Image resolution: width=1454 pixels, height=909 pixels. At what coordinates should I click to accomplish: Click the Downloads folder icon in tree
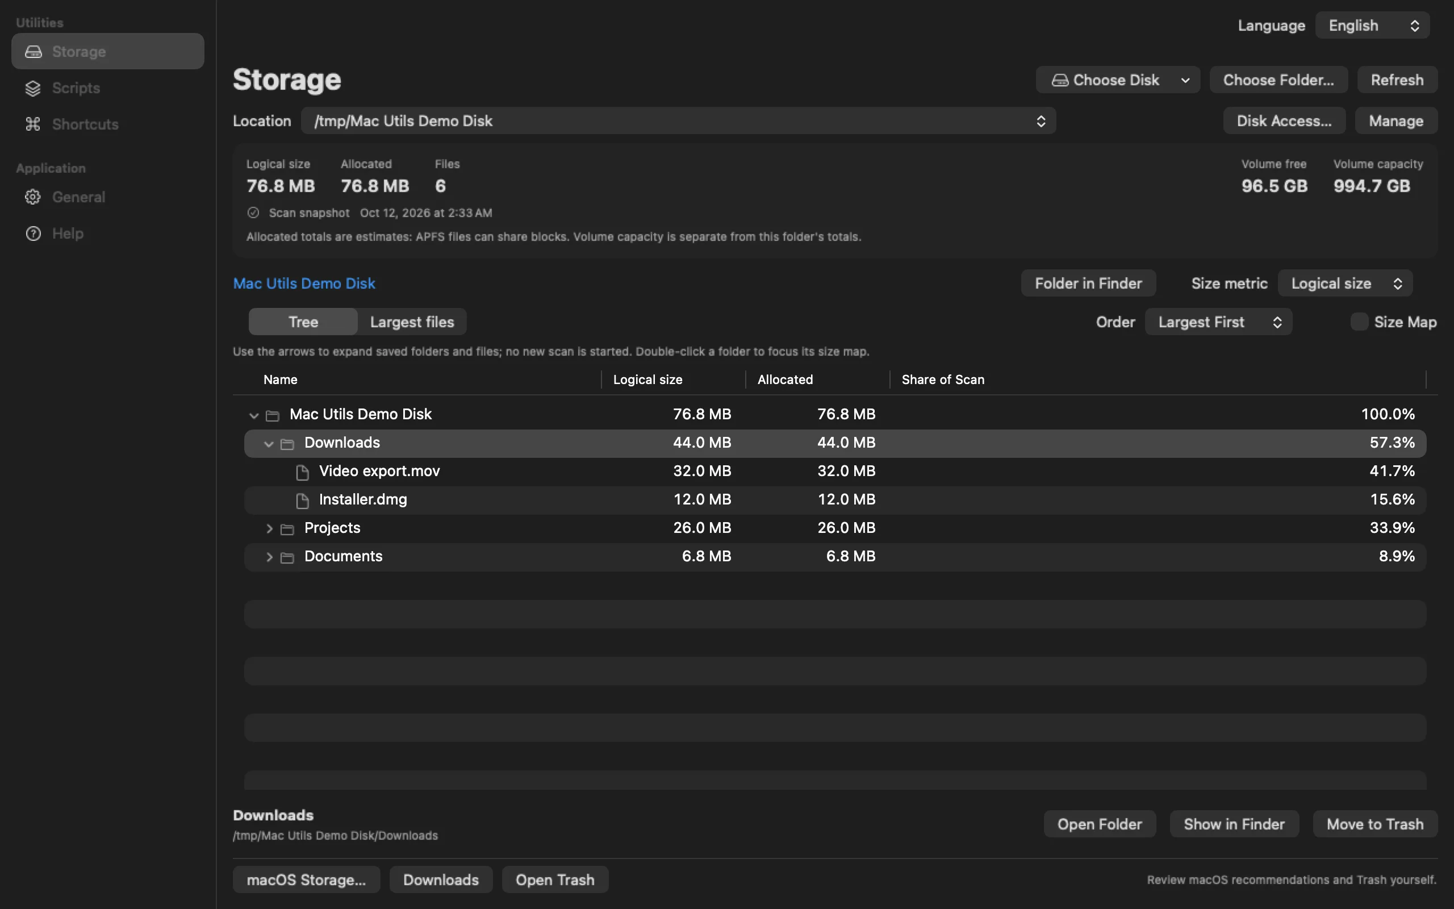pos(287,444)
